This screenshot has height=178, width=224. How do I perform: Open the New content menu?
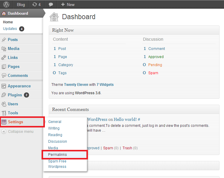[x=68, y=4]
